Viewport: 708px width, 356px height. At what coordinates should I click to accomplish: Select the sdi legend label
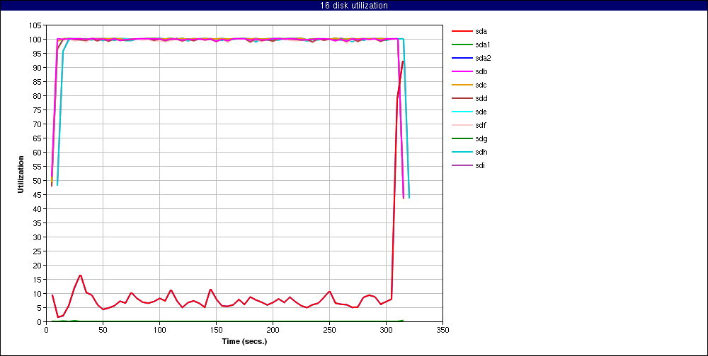[x=480, y=165]
